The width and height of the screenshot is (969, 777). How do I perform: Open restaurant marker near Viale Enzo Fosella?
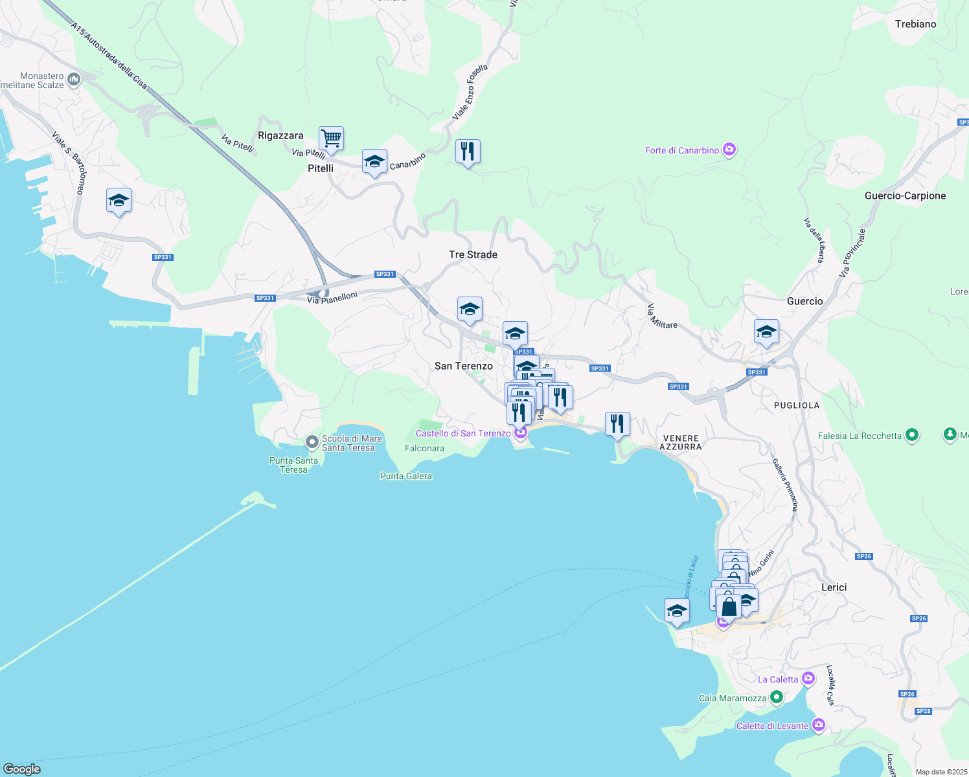(468, 152)
